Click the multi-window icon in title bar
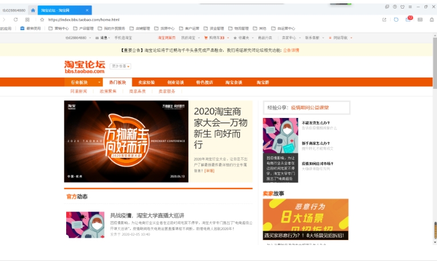This screenshot has width=437, height=261. point(387,7)
